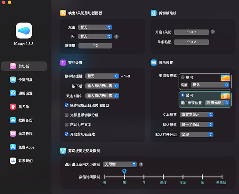The height and width of the screenshot is (194, 239).
Task: Click the monitor icon beside 显示设置
Action: tap(153, 62)
